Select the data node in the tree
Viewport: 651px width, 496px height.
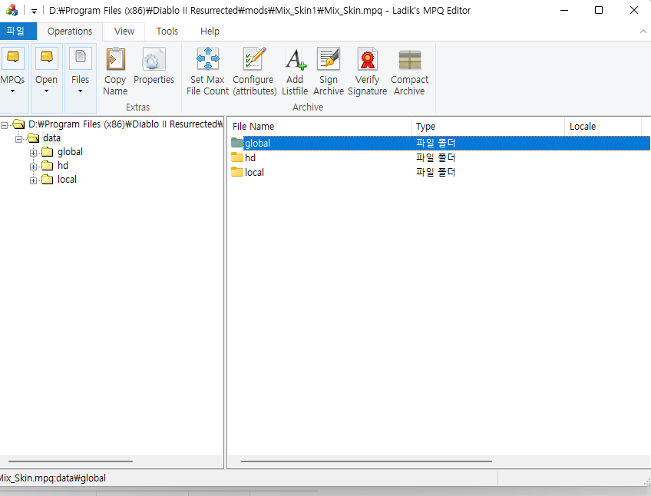coord(51,138)
